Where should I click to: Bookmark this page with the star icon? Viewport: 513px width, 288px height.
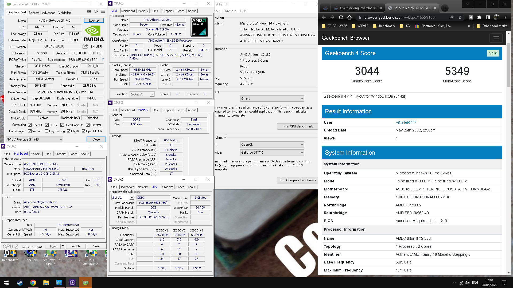(x=460, y=17)
